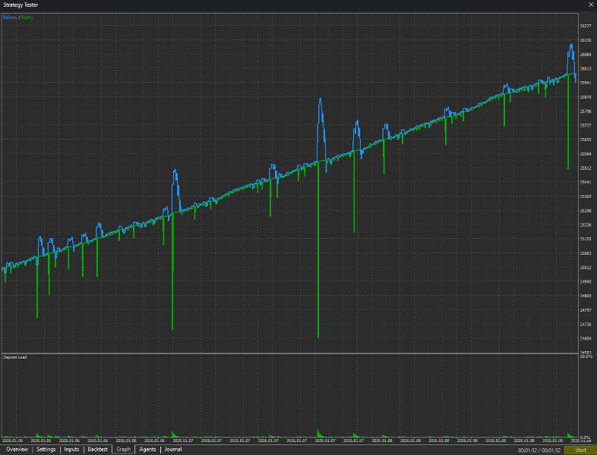The image size is (597, 455).
Task: Click the 25012 axis value
Action: 586,267
